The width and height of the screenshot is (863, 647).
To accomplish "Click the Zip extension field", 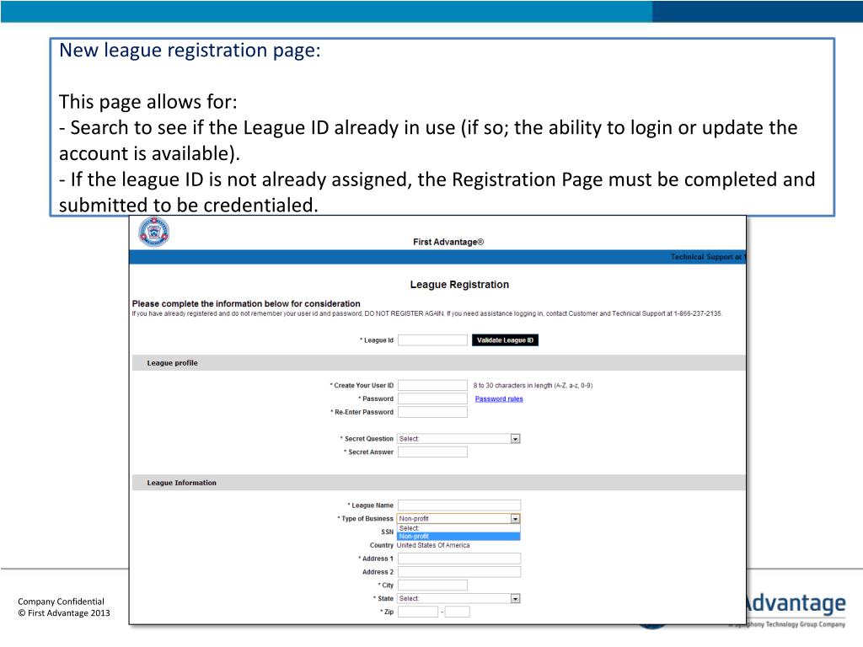I will pyautogui.click(x=458, y=612).
